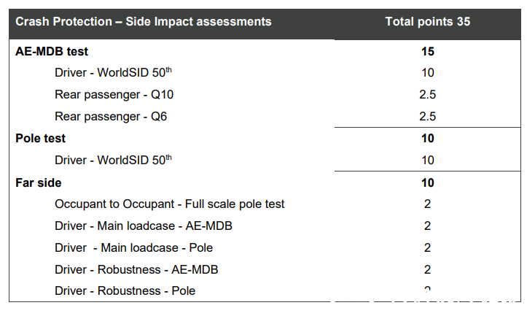Select the Total points 35 header cell

(427, 22)
